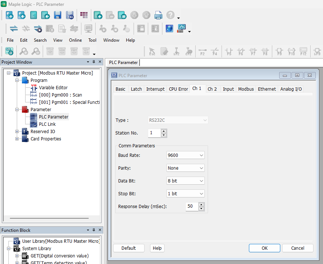This screenshot has width=323, height=264.
Task: Select the PLC Parameter document tab
Action: (123, 63)
